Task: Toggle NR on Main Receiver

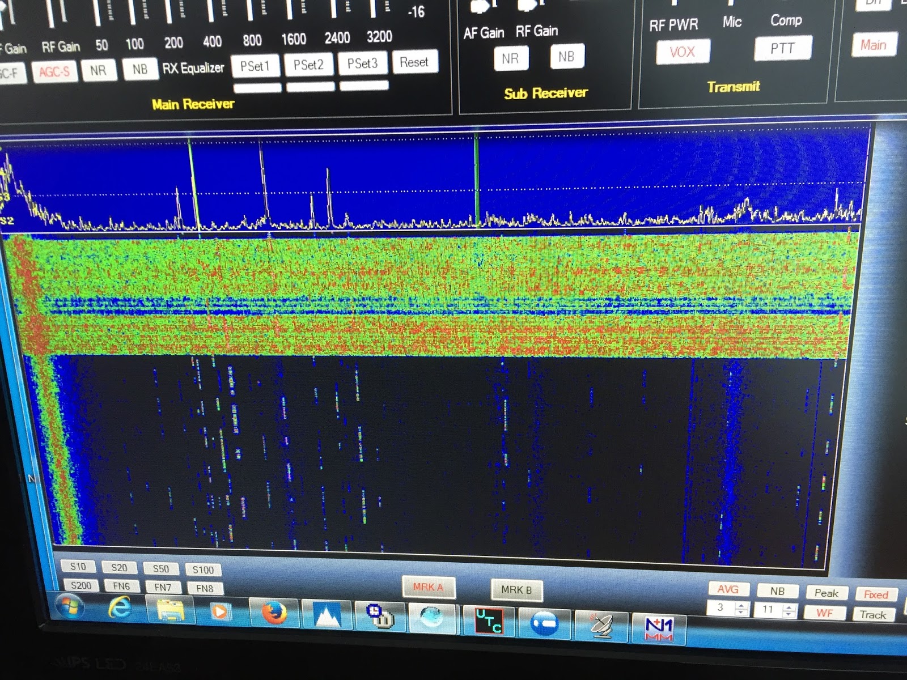Action: pyautogui.click(x=98, y=70)
